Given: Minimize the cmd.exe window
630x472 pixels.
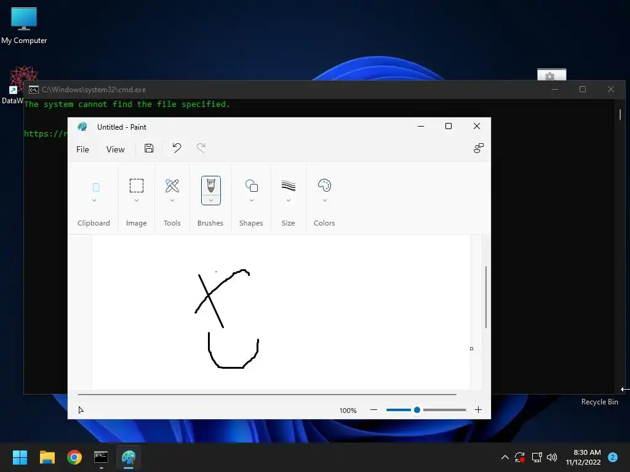Looking at the screenshot, I should pos(555,89).
